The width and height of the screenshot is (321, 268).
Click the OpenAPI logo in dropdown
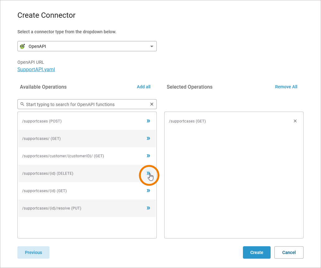point(22,46)
